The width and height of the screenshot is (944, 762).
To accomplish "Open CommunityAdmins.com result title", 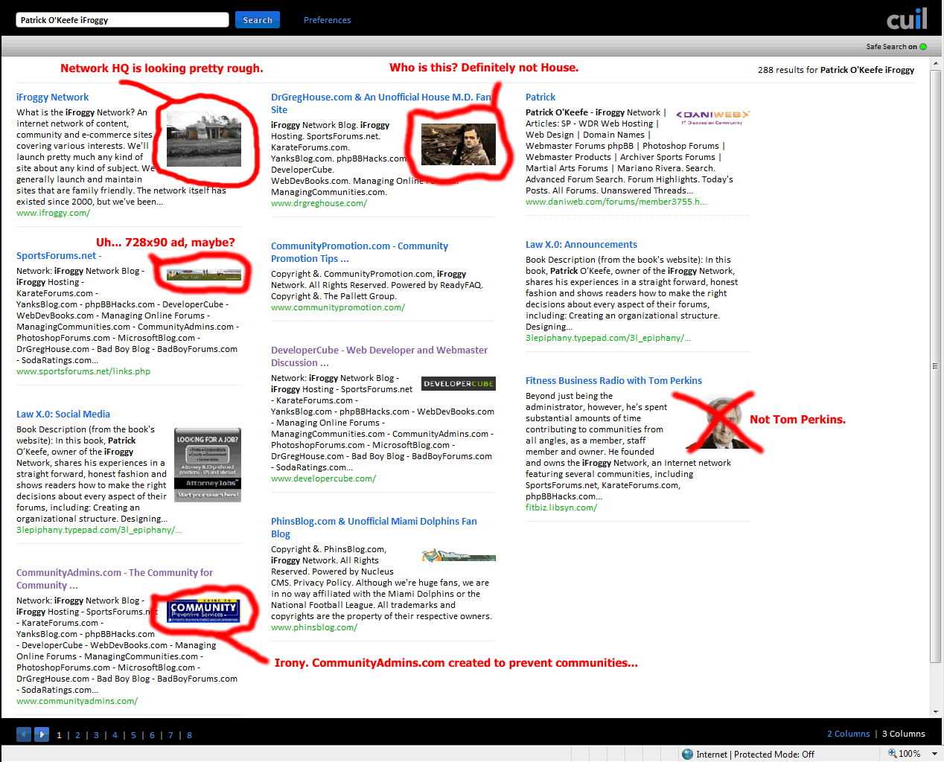I will point(115,579).
